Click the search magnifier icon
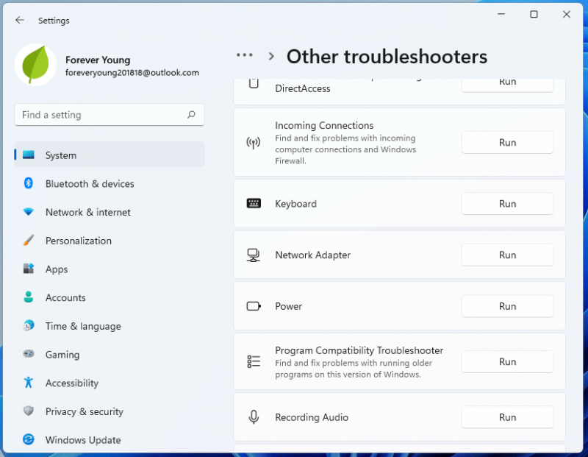 (191, 115)
